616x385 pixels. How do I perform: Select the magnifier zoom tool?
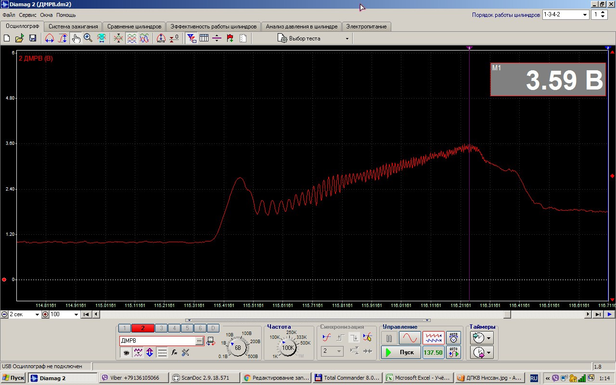88,38
